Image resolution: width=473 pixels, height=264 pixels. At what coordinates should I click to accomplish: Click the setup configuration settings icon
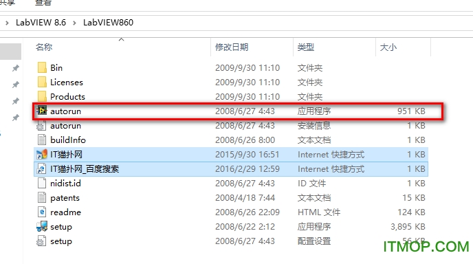point(42,241)
